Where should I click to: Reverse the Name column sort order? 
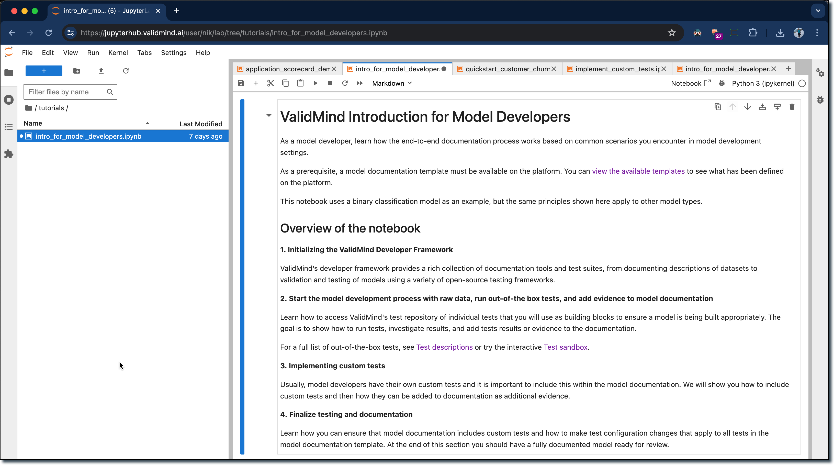click(147, 123)
